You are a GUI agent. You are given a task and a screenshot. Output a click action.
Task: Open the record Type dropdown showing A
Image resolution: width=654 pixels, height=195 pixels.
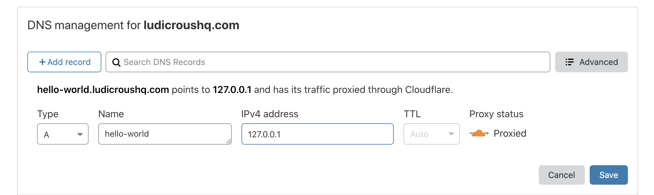tap(63, 134)
